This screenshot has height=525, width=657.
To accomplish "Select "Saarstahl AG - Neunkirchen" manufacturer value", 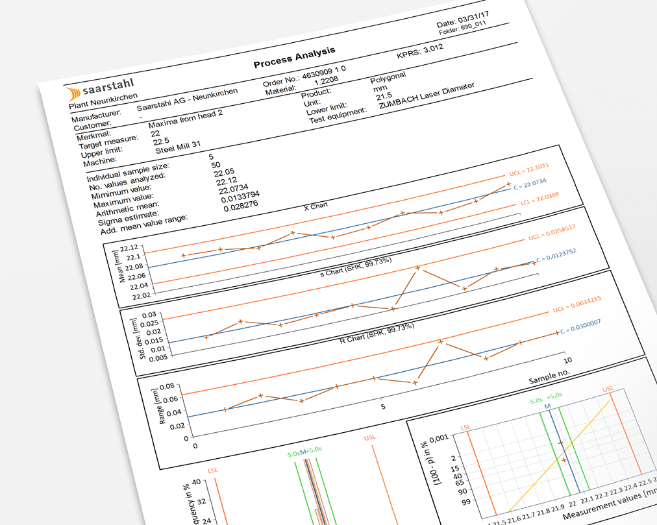I will pyautogui.click(x=187, y=99).
